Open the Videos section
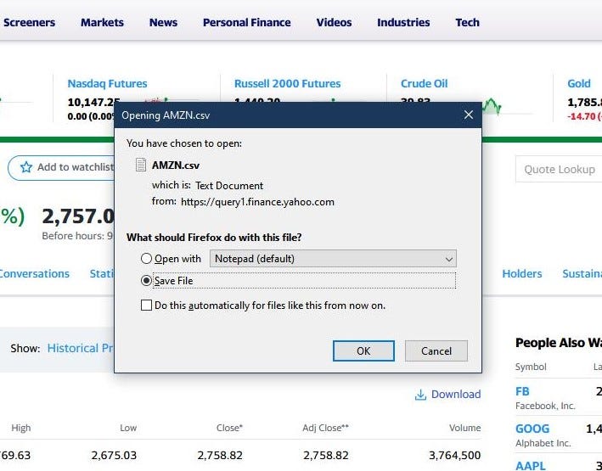 click(x=334, y=23)
